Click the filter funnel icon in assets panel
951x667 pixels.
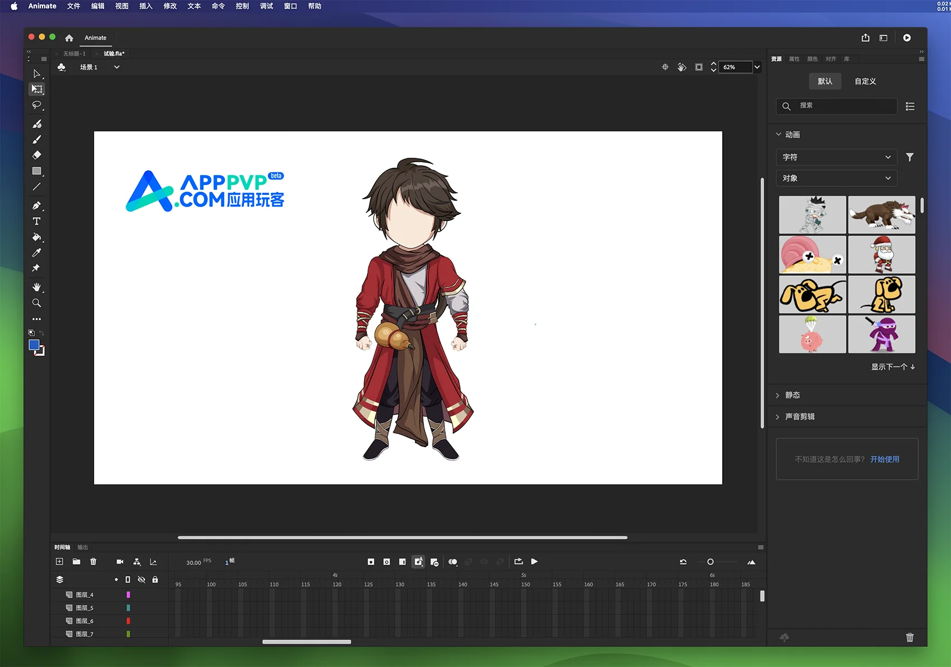coord(910,157)
